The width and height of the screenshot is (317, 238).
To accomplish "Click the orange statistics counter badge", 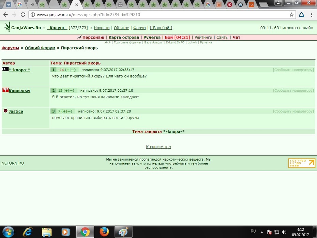I will pyautogui.click(x=302, y=163).
